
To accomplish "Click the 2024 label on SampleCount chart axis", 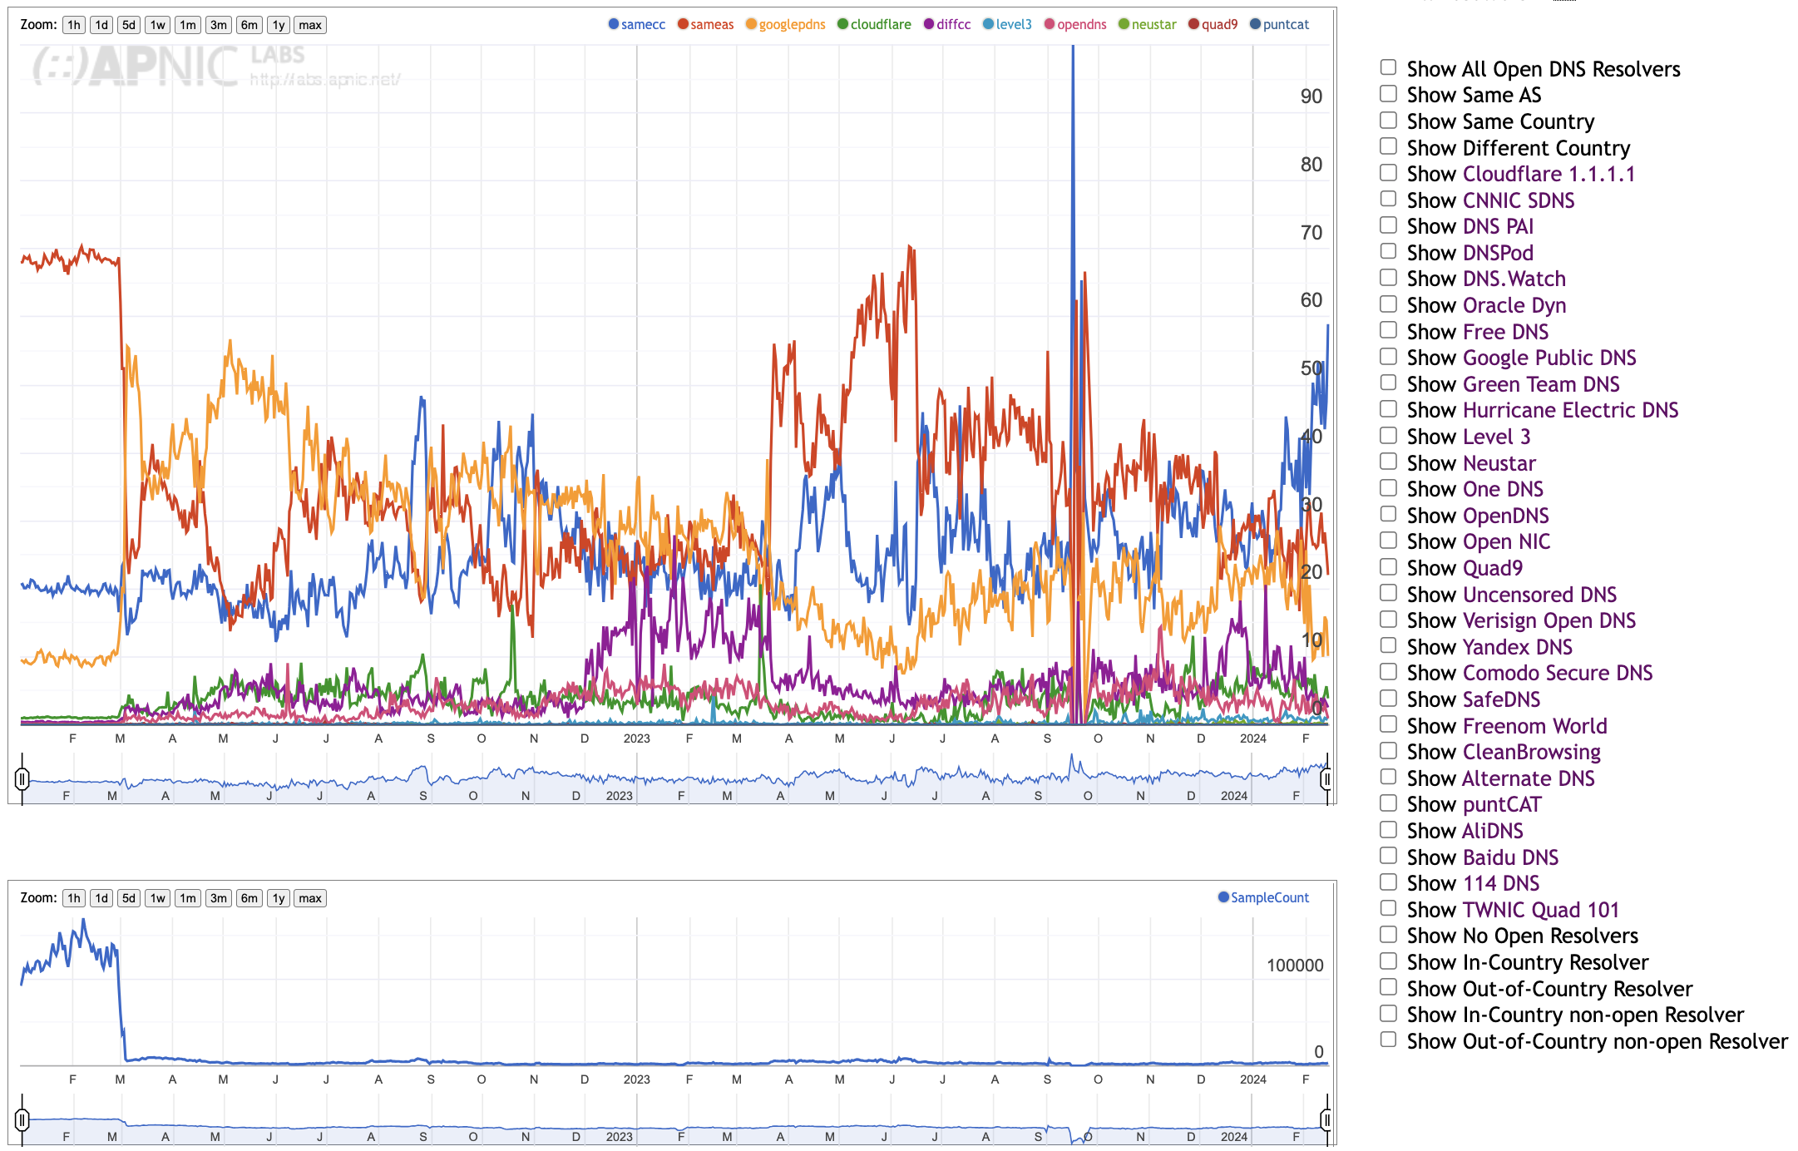I will point(1253,1079).
